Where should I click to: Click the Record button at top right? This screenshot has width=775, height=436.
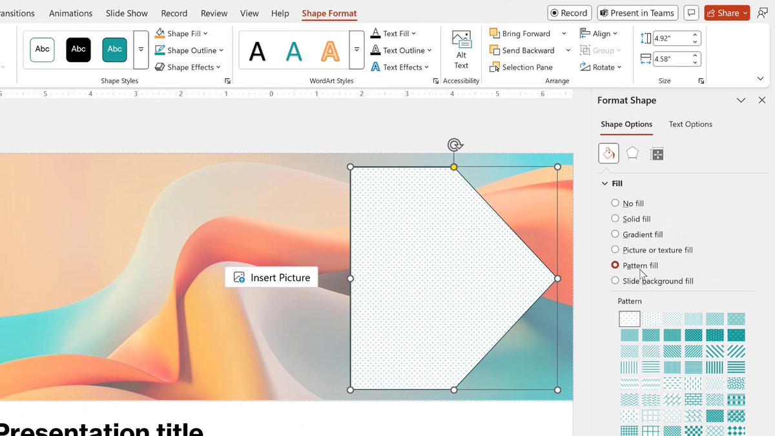[569, 13]
